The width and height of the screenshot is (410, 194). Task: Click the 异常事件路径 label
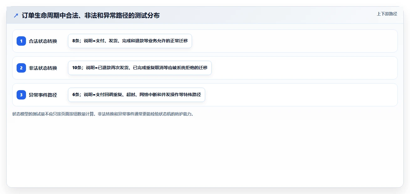pos(43,95)
